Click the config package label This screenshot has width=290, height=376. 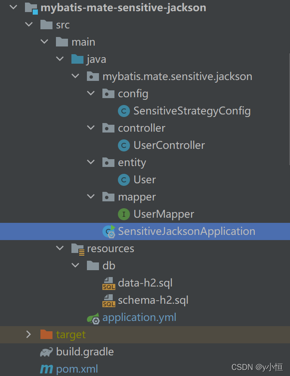tap(133, 94)
